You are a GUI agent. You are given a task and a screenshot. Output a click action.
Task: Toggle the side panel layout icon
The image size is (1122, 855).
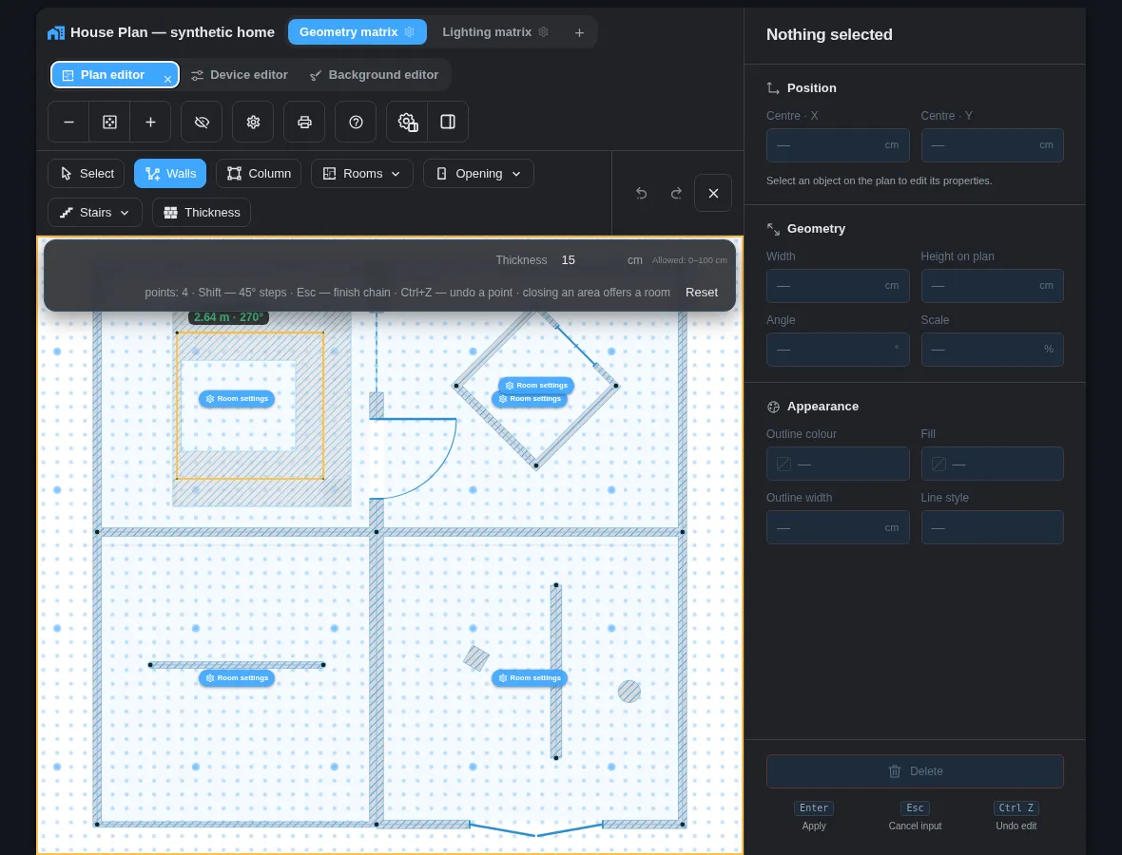[x=448, y=123]
